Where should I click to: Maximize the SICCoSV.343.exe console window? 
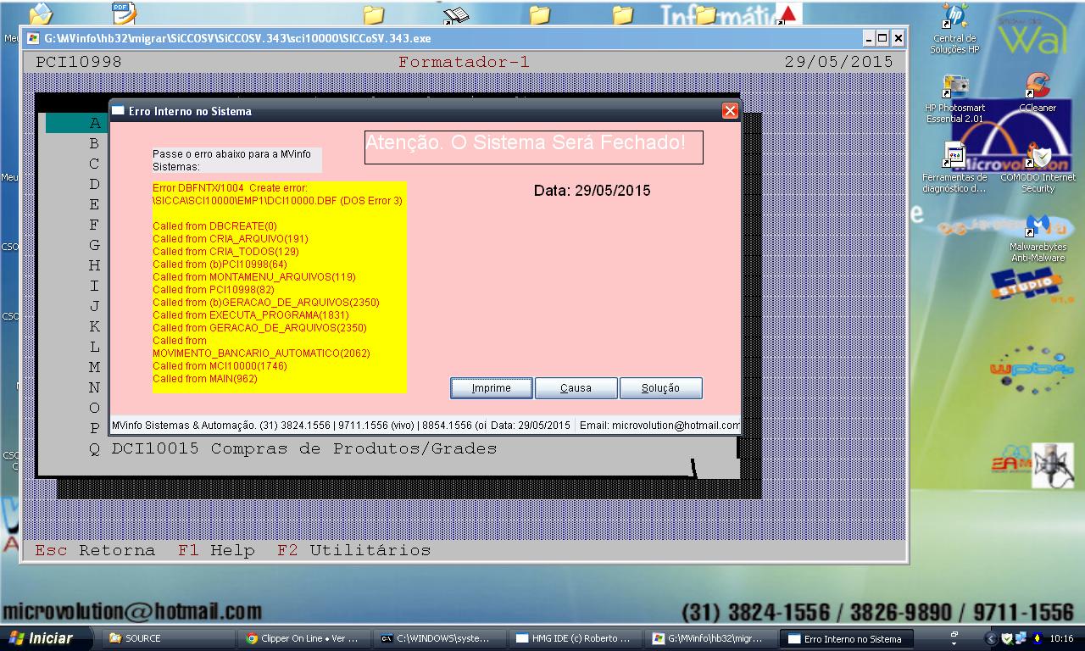[x=883, y=38]
